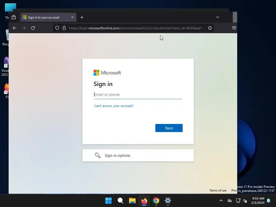The height and width of the screenshot is (207, 276).
Task: Open the clock showing 9:55 AM
Action: point(258,201)
